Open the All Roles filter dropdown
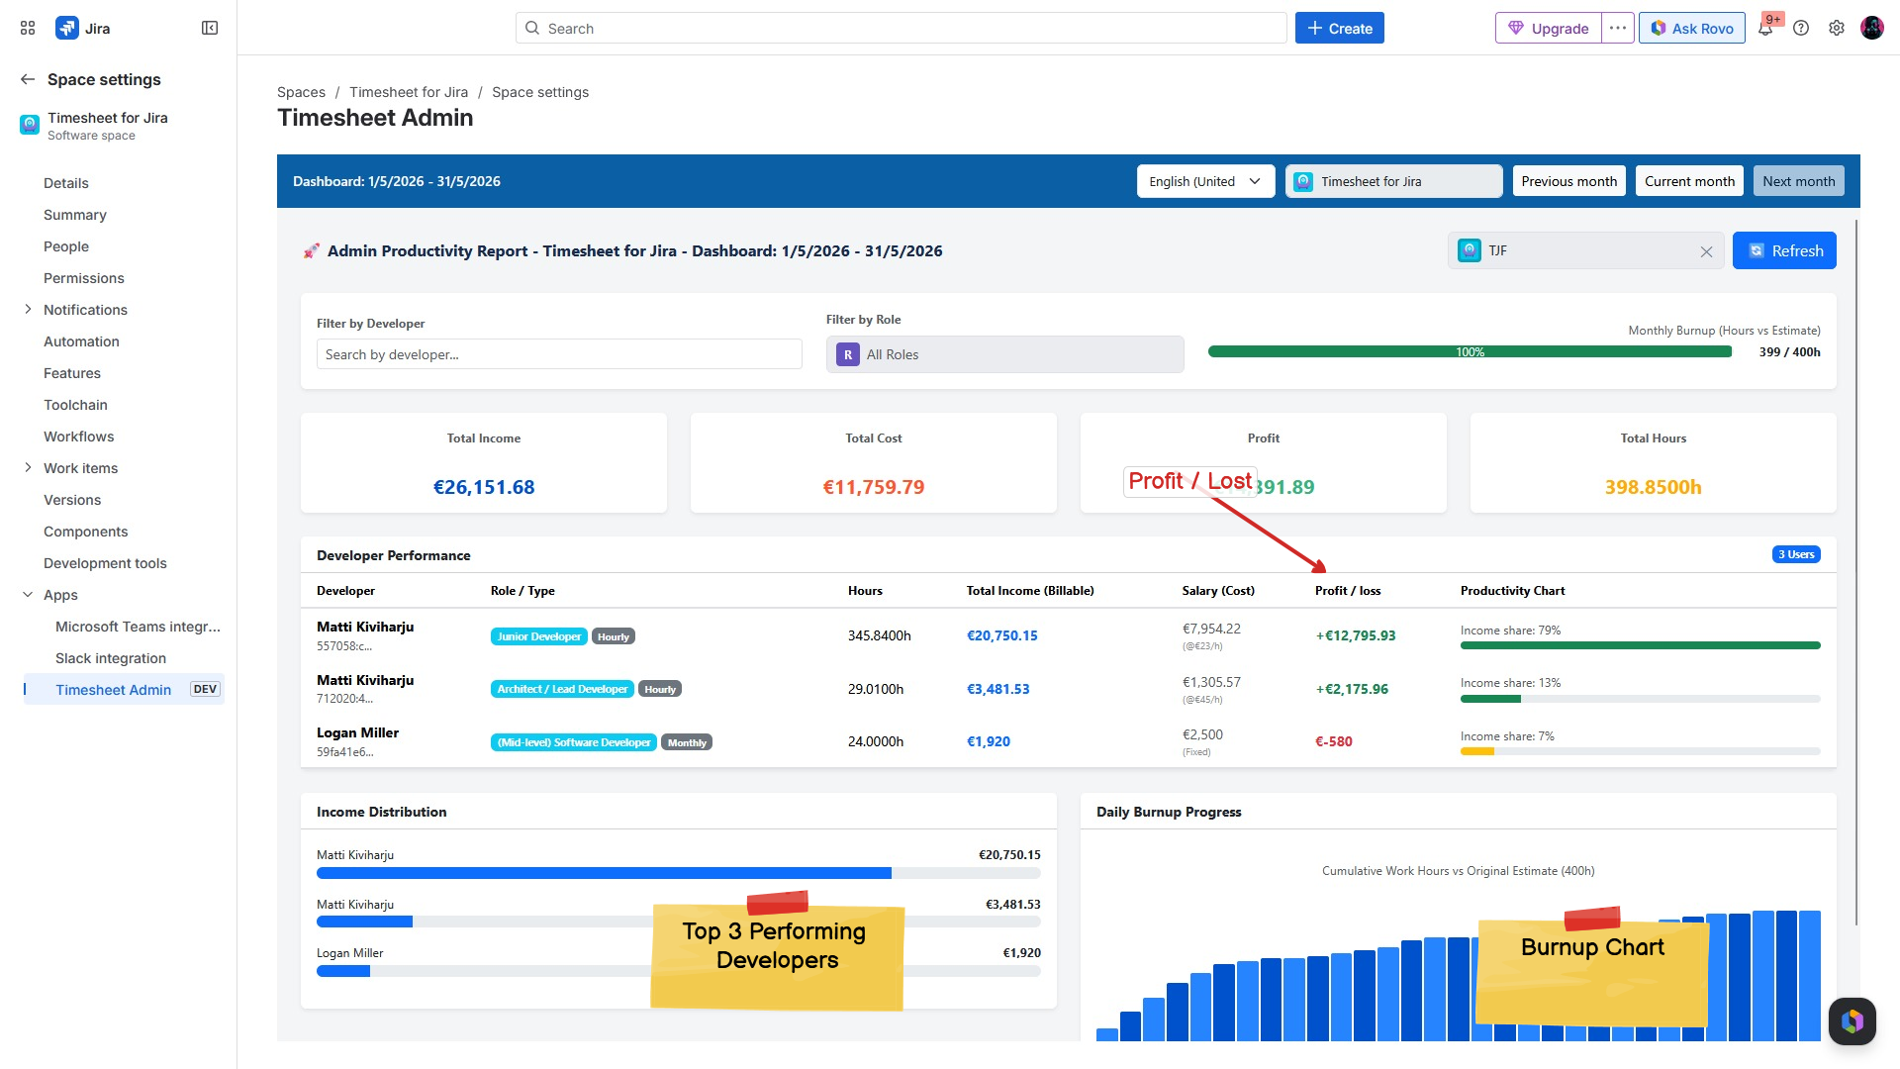 point(1004,354)
